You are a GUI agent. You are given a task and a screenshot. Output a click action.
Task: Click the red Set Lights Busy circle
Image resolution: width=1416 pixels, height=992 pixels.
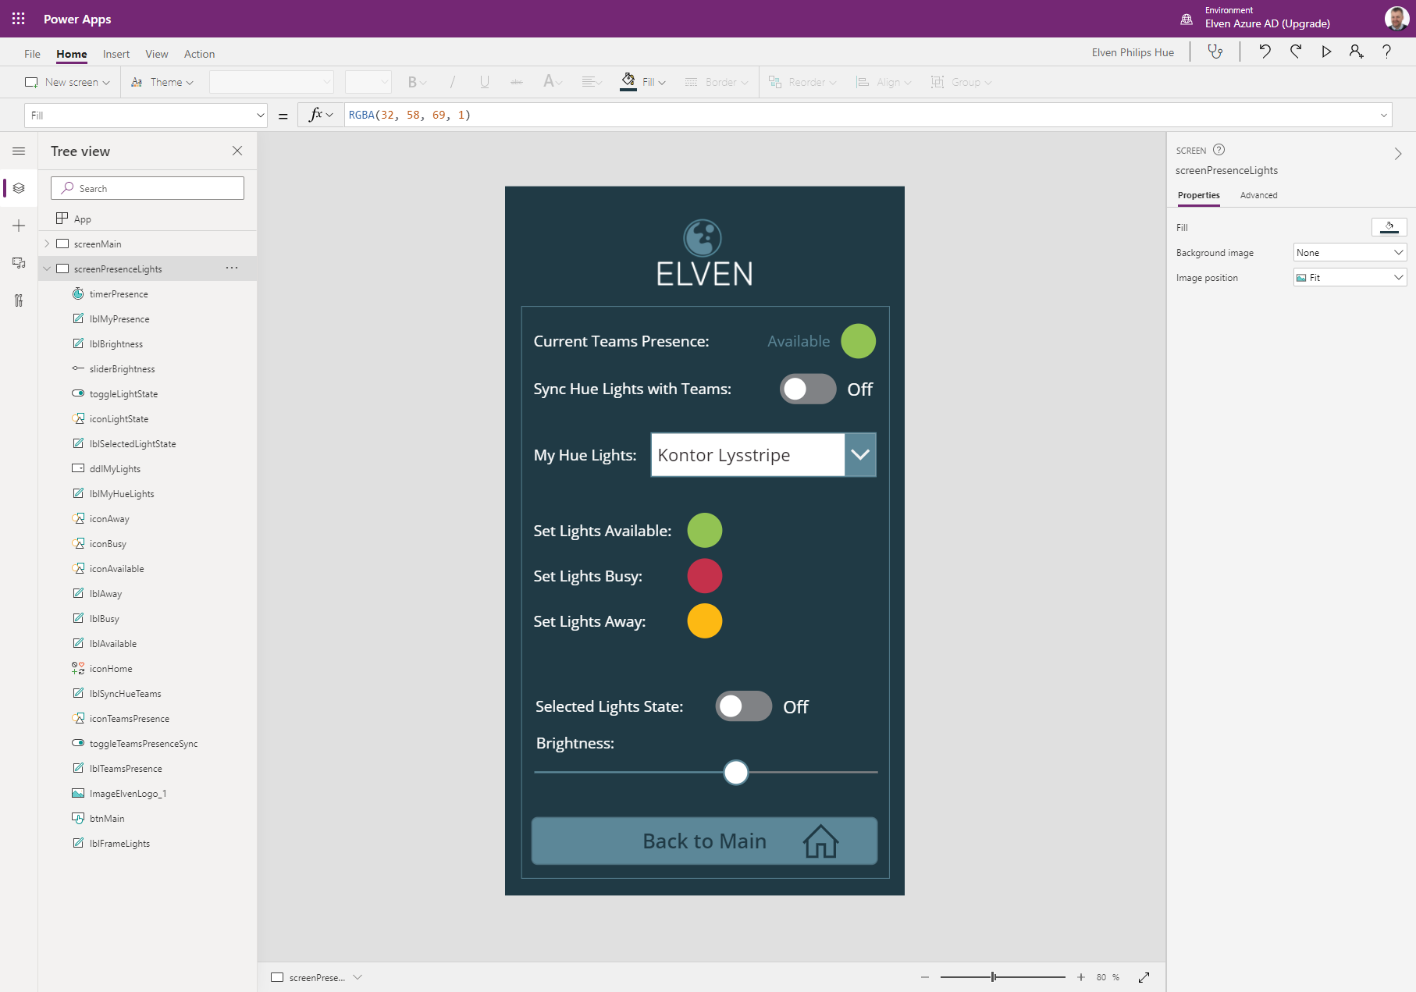[x=705, y=576]
